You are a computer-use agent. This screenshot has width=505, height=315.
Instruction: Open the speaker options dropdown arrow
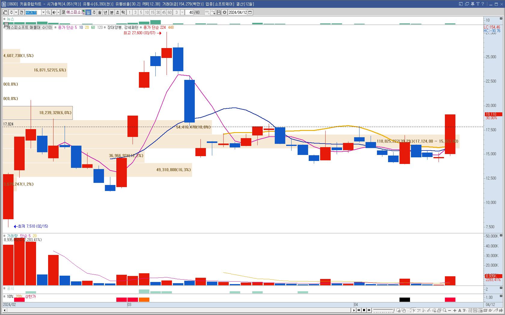(58, 12)
